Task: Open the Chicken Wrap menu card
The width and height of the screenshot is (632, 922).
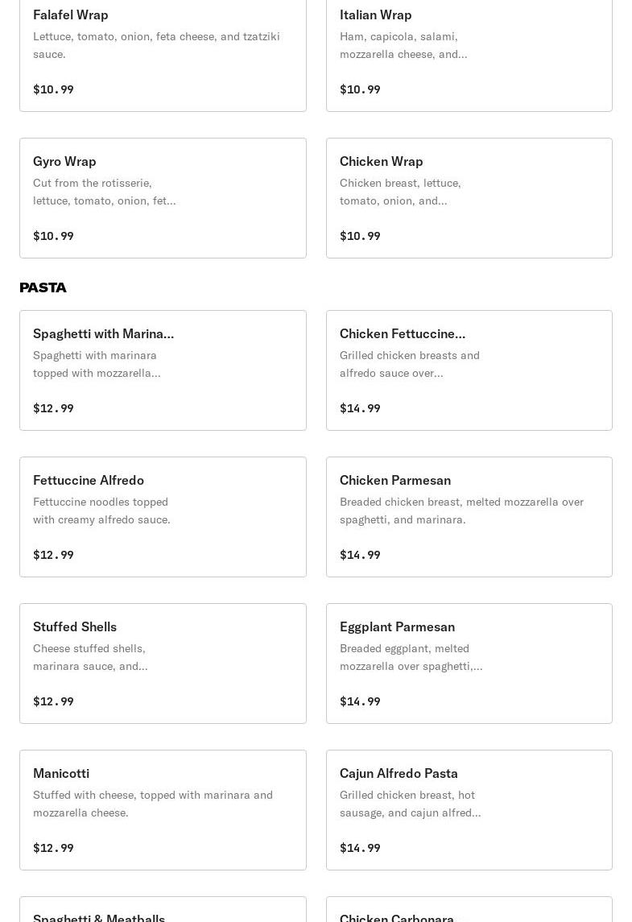Action: pyautogui.click(x=469, y=198)
